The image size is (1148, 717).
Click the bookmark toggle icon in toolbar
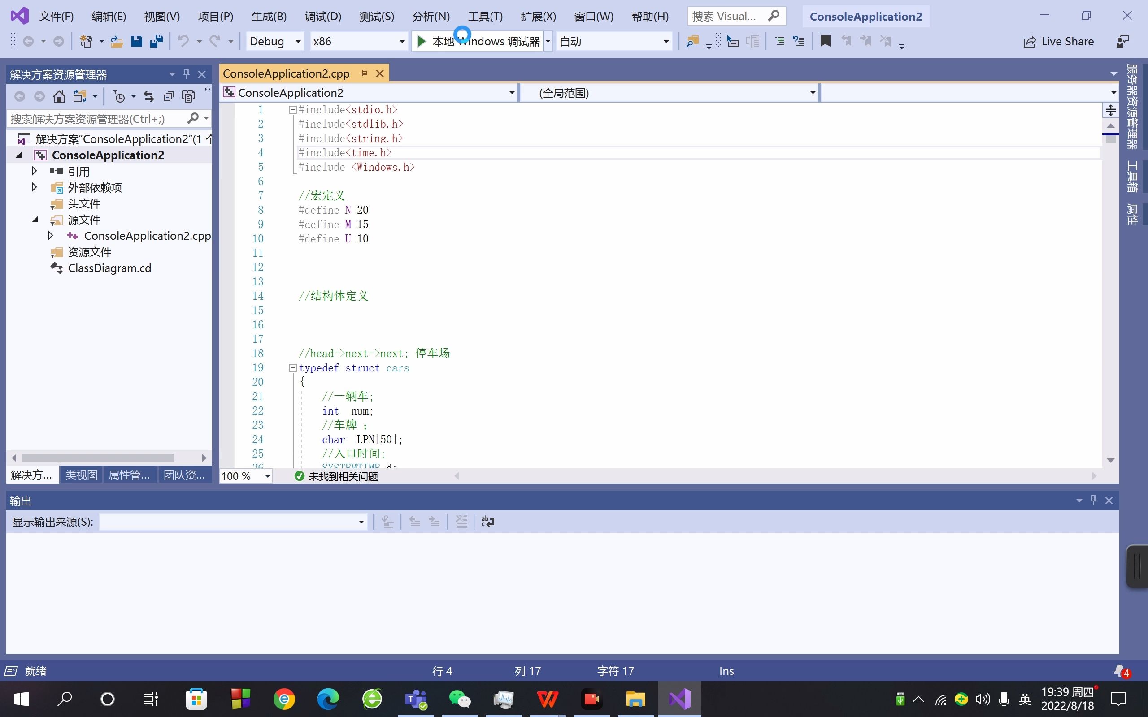825,41
